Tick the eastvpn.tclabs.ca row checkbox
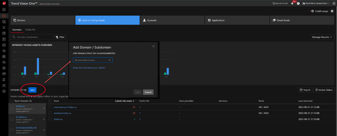The image size is (337, 136). click(x=50, y=113)
